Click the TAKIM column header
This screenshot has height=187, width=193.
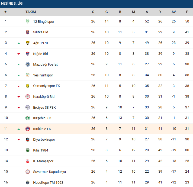[31, 12]
